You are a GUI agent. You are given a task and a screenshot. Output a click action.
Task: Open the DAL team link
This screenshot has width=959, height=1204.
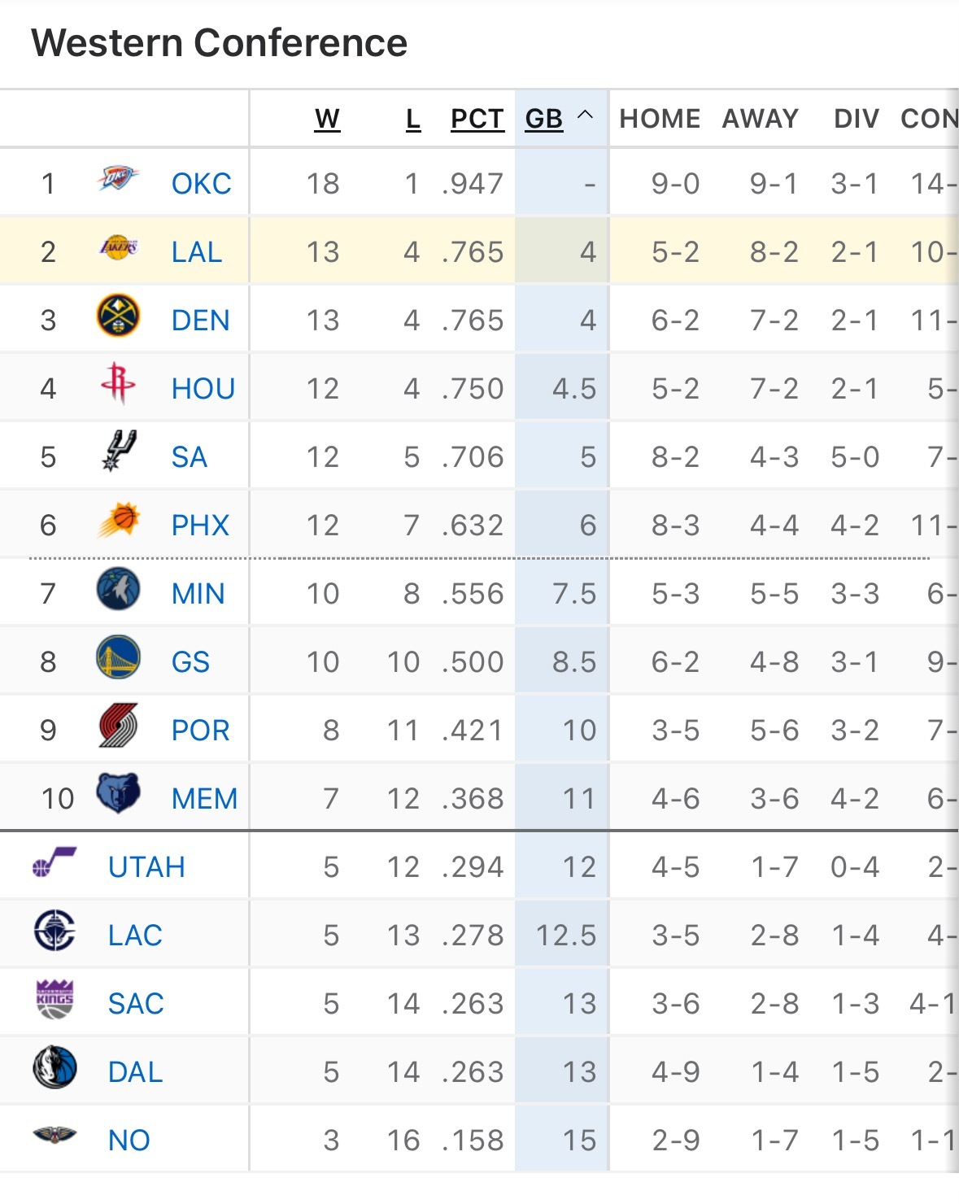point(135,1072)
